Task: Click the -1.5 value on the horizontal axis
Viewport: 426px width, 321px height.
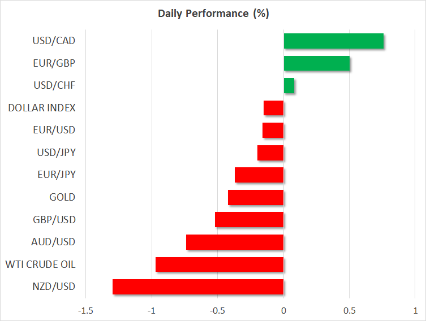Action: point(86,310)
